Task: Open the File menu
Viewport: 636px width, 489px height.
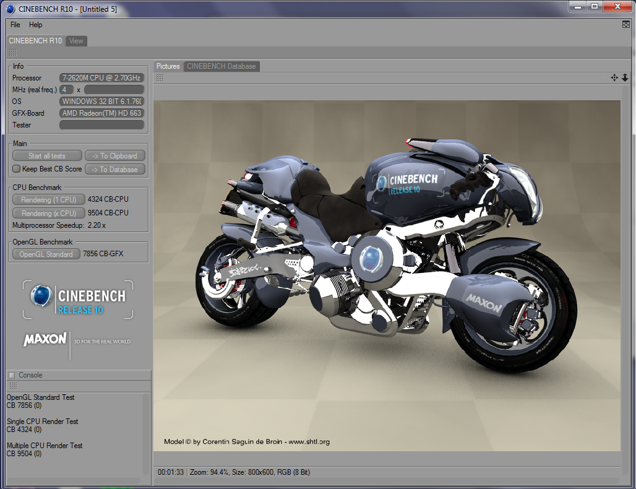Action: (x=15, y=25)
